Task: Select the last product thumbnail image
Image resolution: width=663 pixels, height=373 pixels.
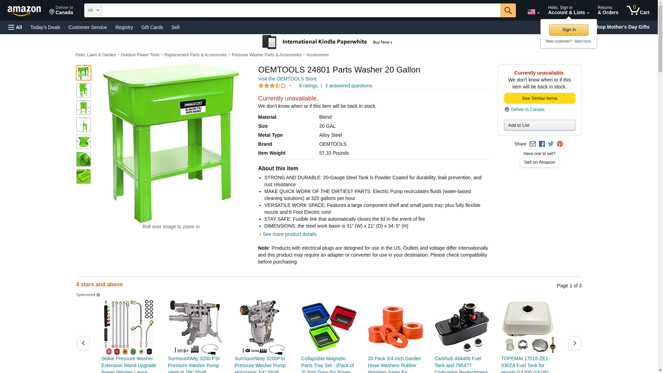Action: tap(84, 176)
